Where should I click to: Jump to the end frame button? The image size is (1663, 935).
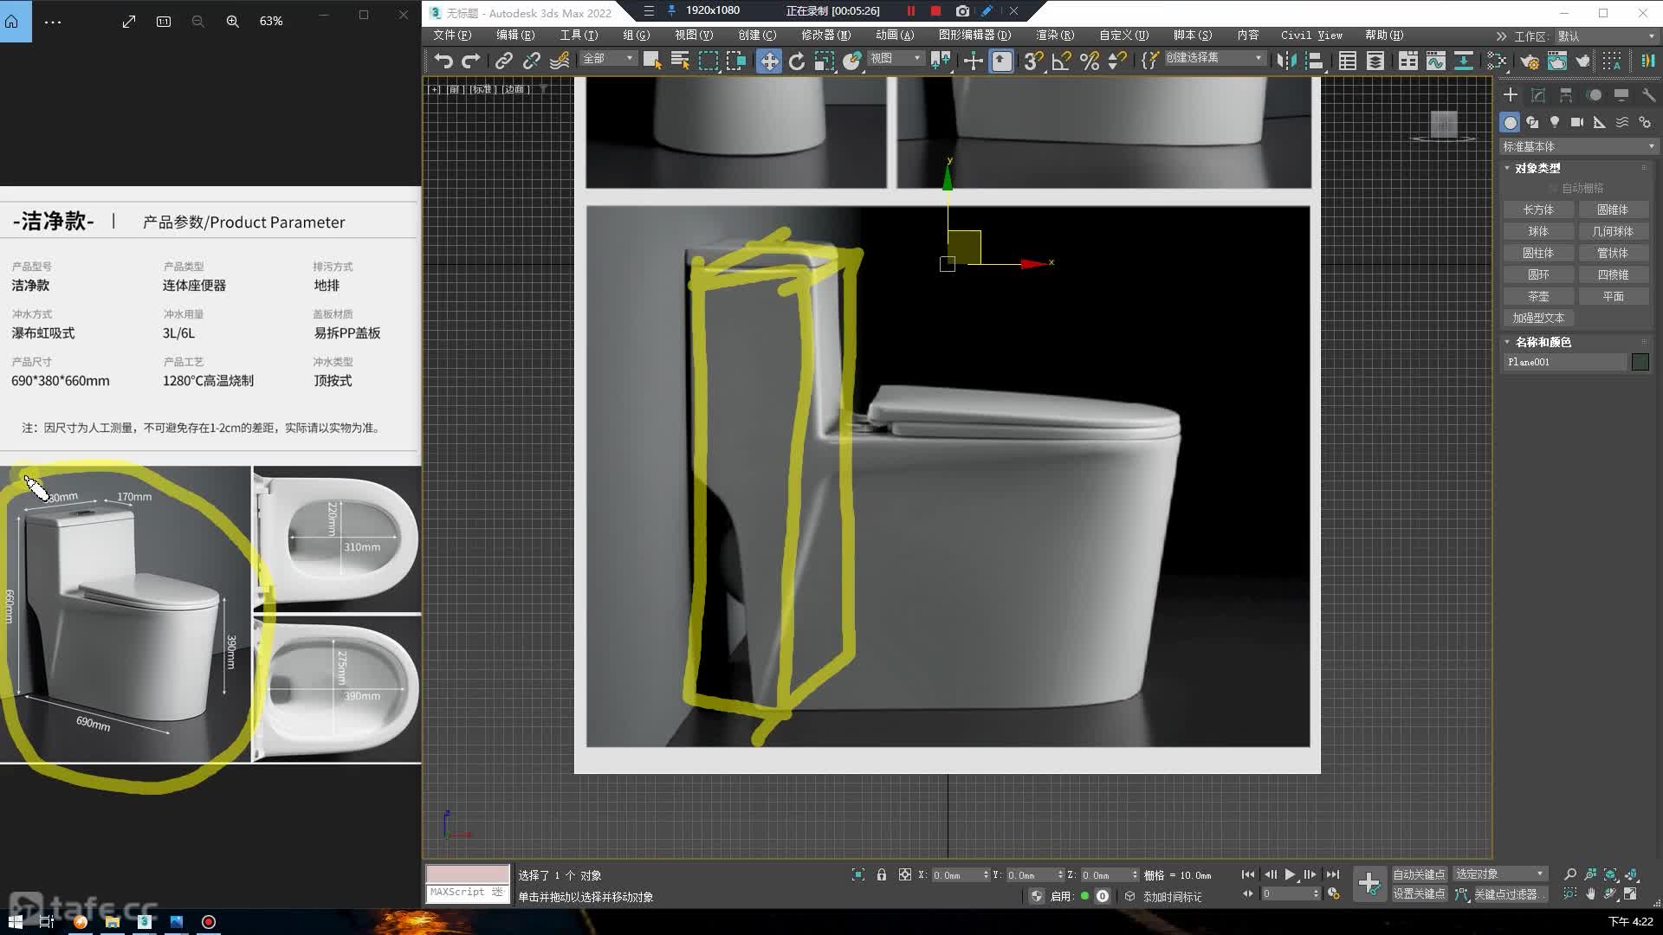[x=1332, y=874]
